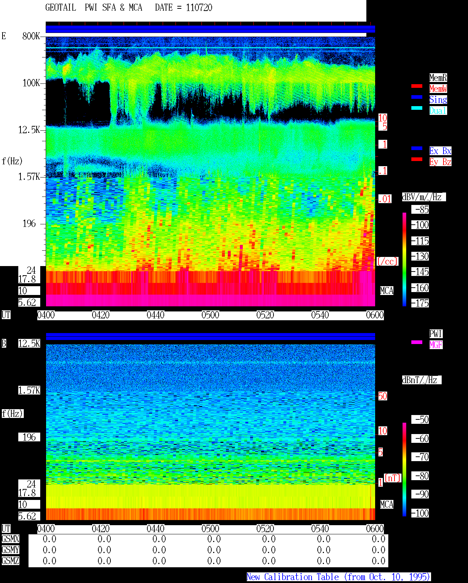Click the 100K frequency axis label
468x583 pixels.
pos(31,83)
